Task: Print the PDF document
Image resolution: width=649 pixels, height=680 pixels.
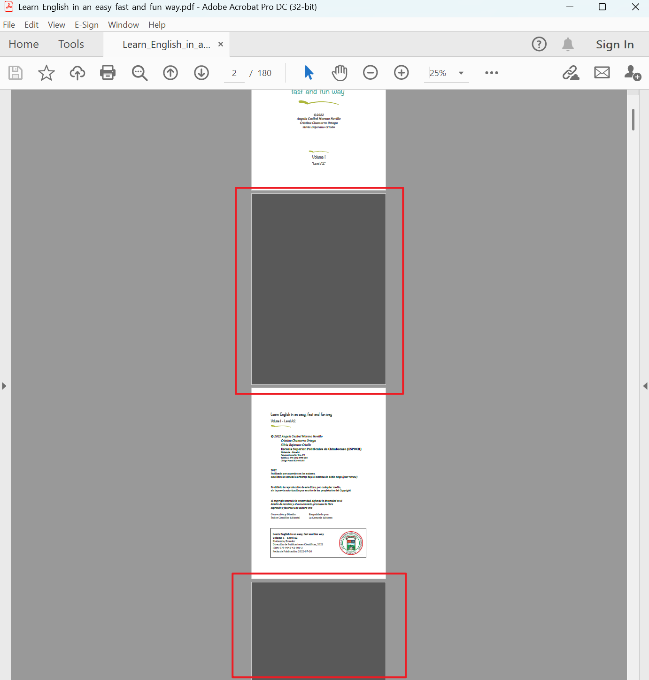Action: 108,73
